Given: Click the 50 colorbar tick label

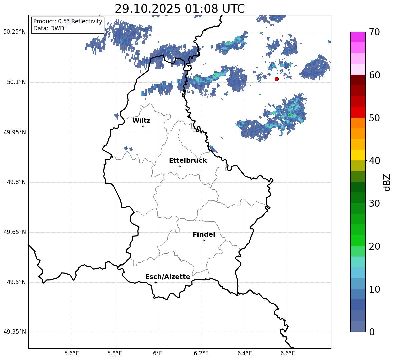Looking at the screenshot, I should 374,118.
